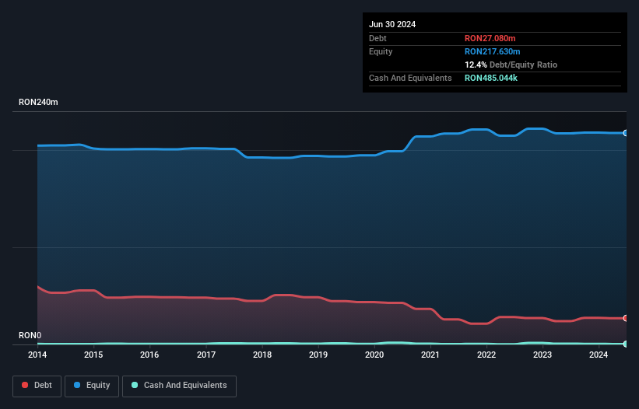Click the tooltip Debt row label
The height and width of the screenshot is (409, 639).
click(377, 38)
